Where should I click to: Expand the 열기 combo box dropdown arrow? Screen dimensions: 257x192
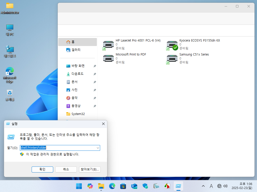pos(98,148)
